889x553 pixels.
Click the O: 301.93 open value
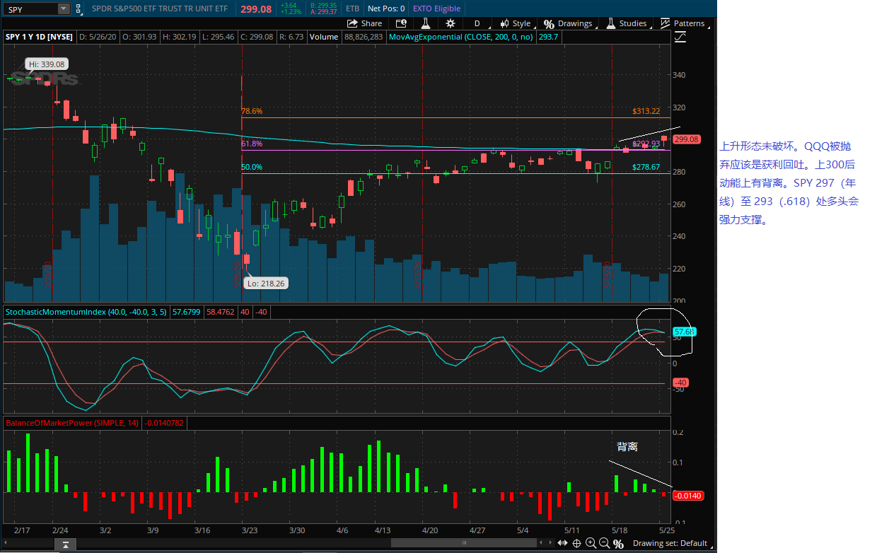139,37
